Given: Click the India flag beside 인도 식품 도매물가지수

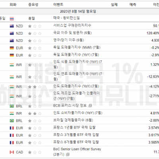Looking at the screenshot, I should pos(12,65).
